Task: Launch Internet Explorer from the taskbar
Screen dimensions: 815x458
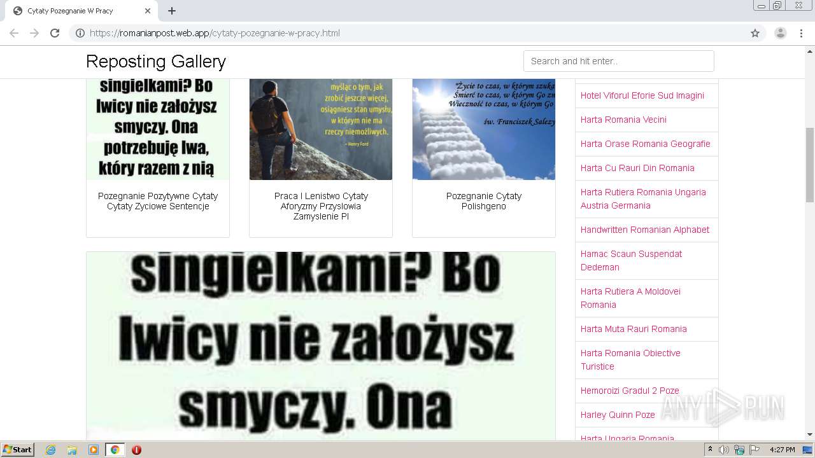Action: tap(50, 450)
